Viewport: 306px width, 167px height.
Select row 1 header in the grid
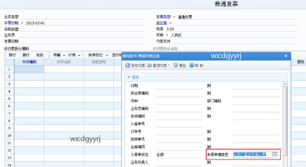pos(9,69)
